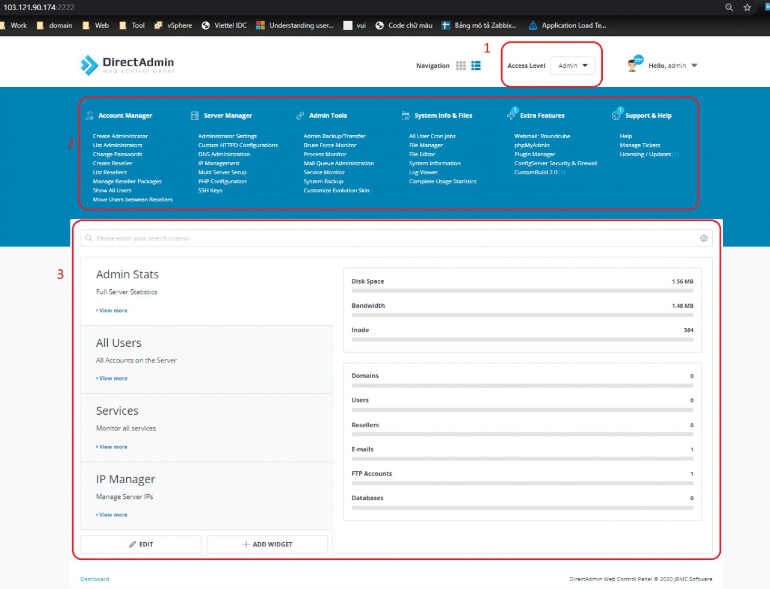770x589 pixels.
Task: Open Create Reseller
Action: [112, 163]
